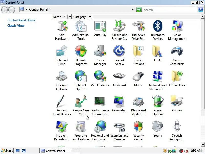Open Regional and Language Options
Image resolution: width=205 pixels, height=154 pixels.
[x=100, y=131]
